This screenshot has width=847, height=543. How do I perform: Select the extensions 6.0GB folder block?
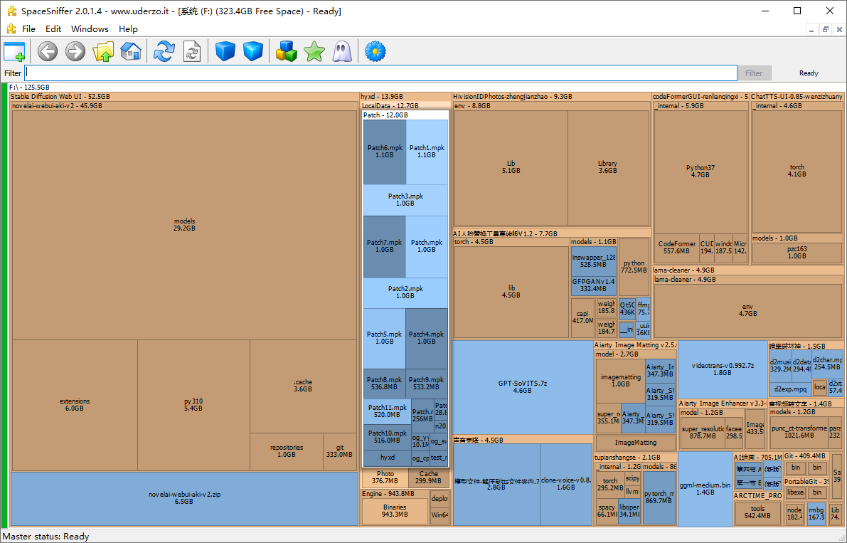pos(75,405)
